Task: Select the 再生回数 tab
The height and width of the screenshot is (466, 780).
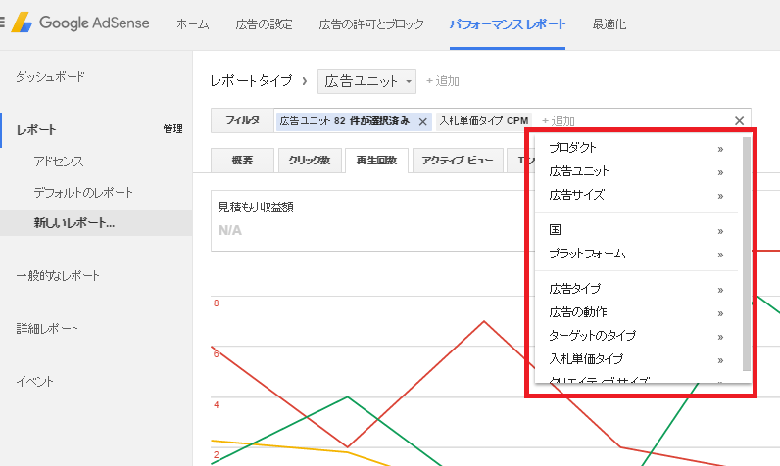Action: (376, 160)
